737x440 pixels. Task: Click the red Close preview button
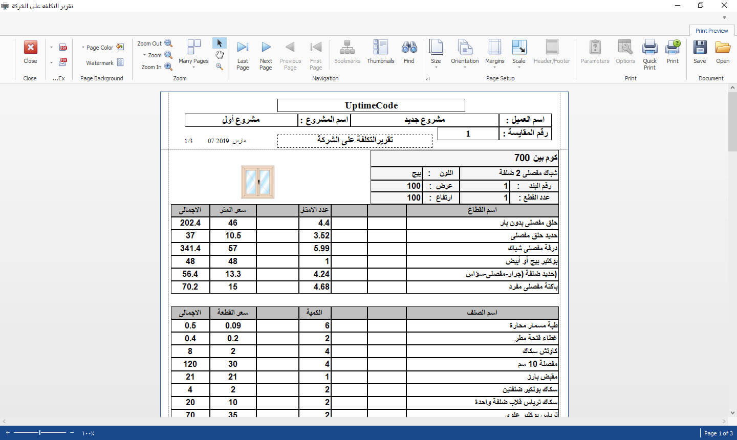[x=31, y=48]
